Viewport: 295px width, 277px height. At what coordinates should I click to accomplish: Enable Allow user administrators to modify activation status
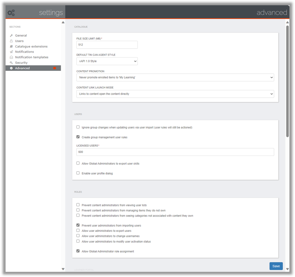coord(78,241)
